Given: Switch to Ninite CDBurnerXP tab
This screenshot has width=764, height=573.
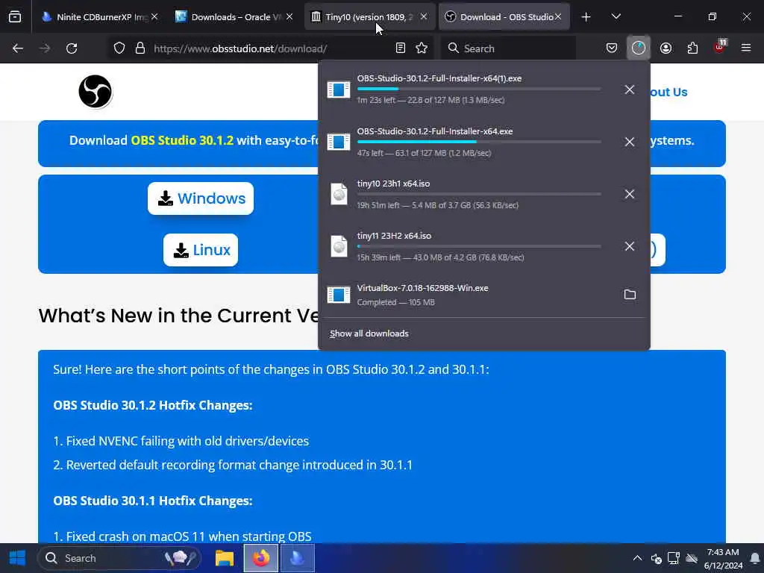Looking at the screenshot, I should point(100,17).
